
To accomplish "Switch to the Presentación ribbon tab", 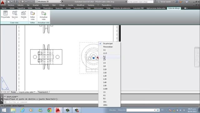I will pos(79,8).
